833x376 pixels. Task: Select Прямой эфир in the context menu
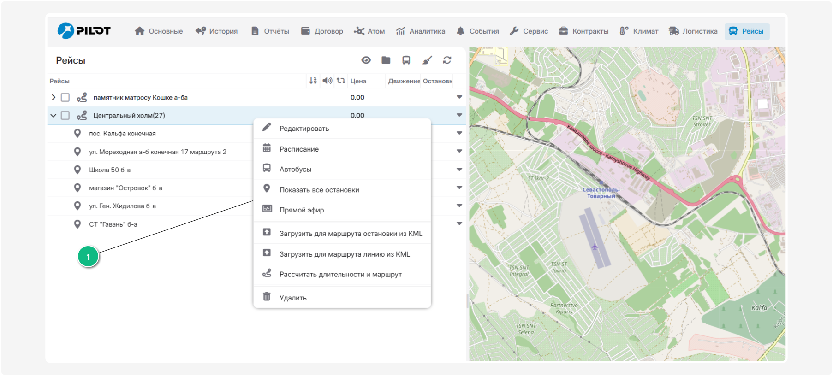[301, 210]
